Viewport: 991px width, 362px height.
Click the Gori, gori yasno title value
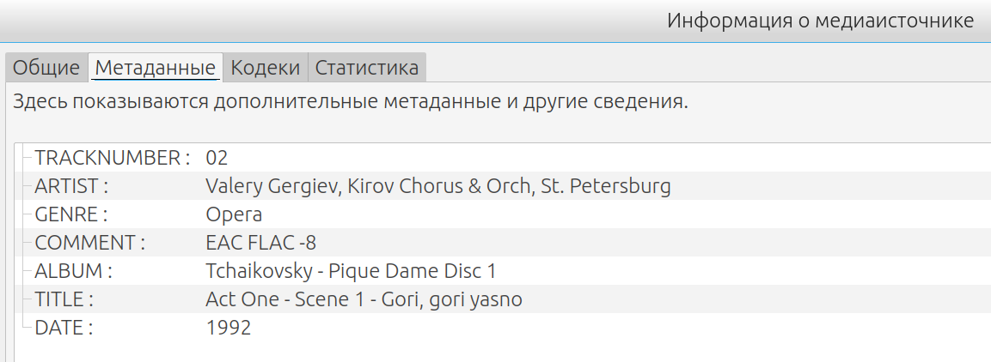click(x=364, y=299)
